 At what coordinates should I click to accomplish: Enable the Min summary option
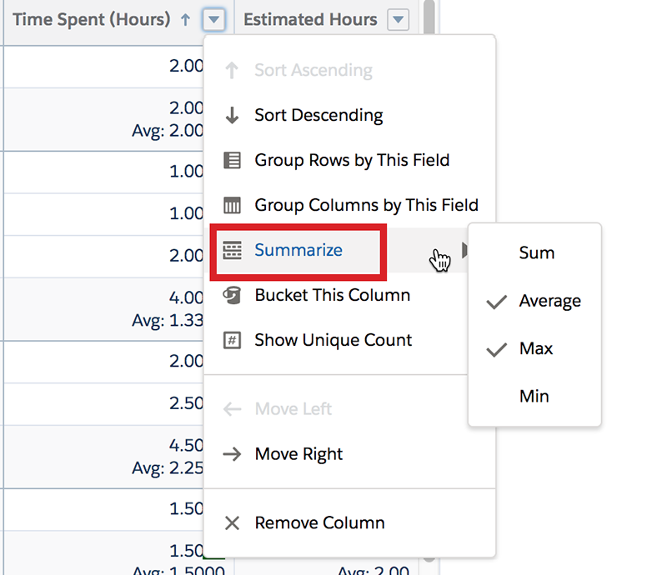click(534, 396)
